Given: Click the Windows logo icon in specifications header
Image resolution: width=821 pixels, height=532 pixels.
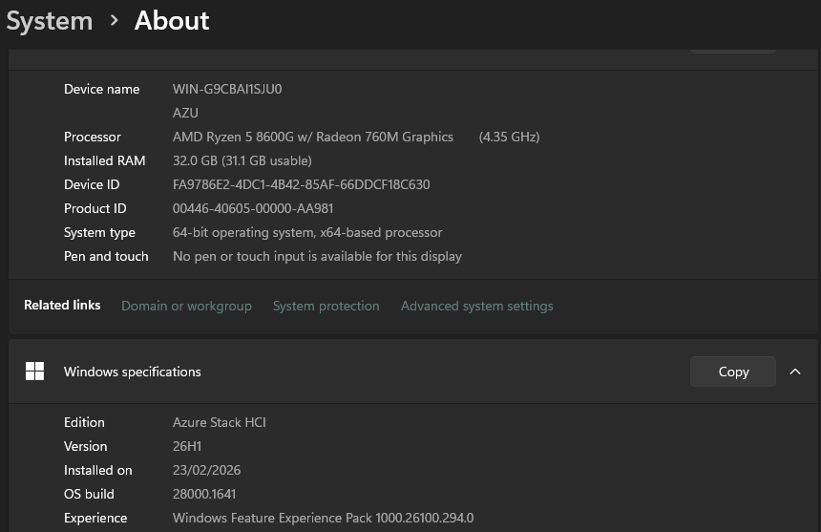Looking at the screenshot, I should coord(34,372).
